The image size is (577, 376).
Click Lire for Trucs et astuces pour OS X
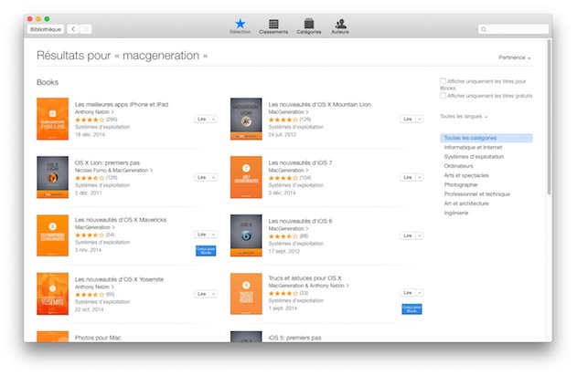click(x=408, y=293)
